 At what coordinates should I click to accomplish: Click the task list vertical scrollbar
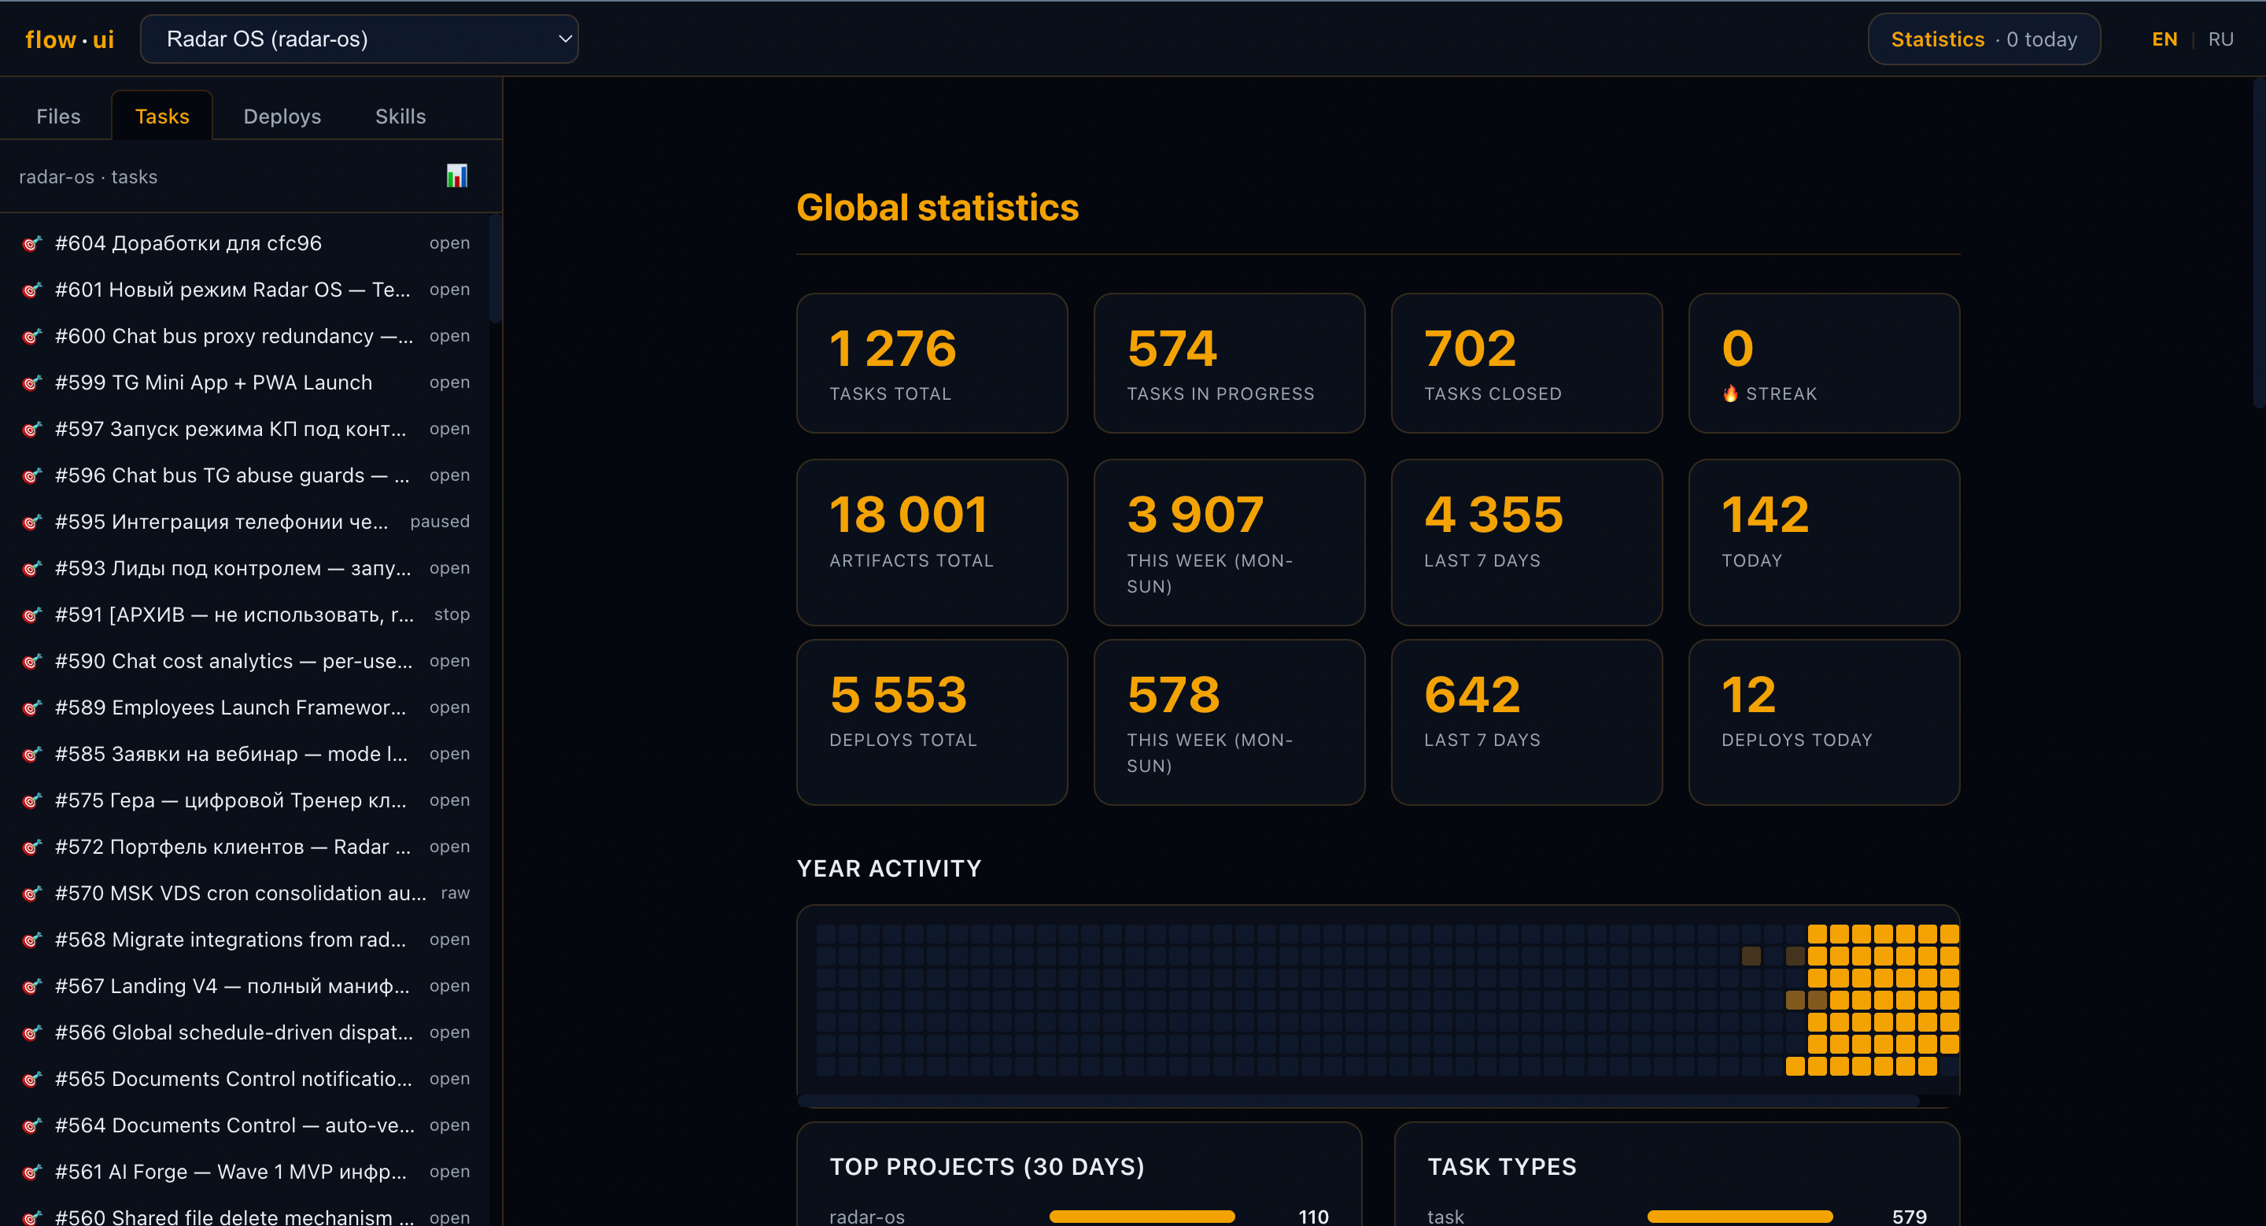pyautogui.click(x=495, y=268)
